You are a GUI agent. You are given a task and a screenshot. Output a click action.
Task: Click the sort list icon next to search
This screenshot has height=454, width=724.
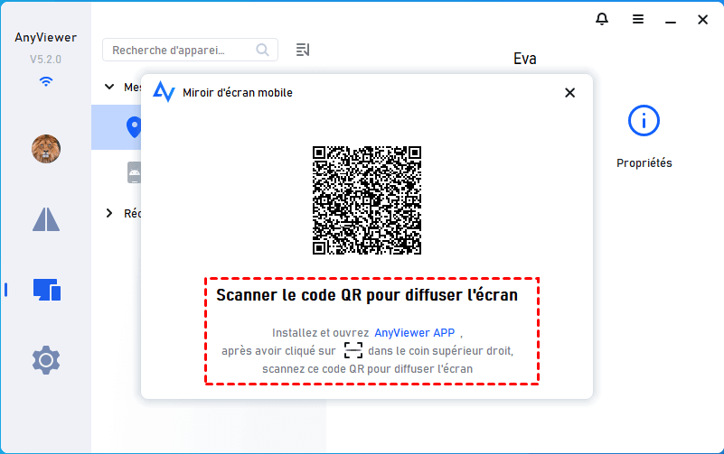pos(303,50)
